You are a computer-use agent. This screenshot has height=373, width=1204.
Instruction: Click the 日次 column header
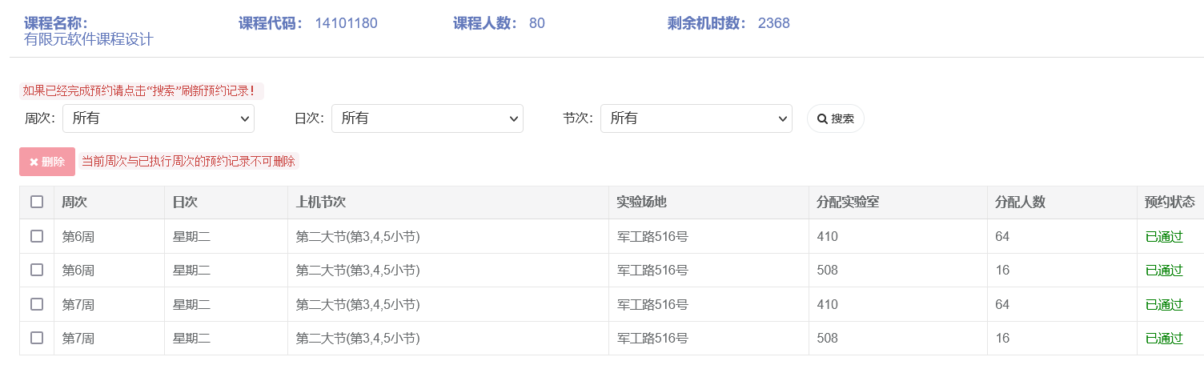185,203
